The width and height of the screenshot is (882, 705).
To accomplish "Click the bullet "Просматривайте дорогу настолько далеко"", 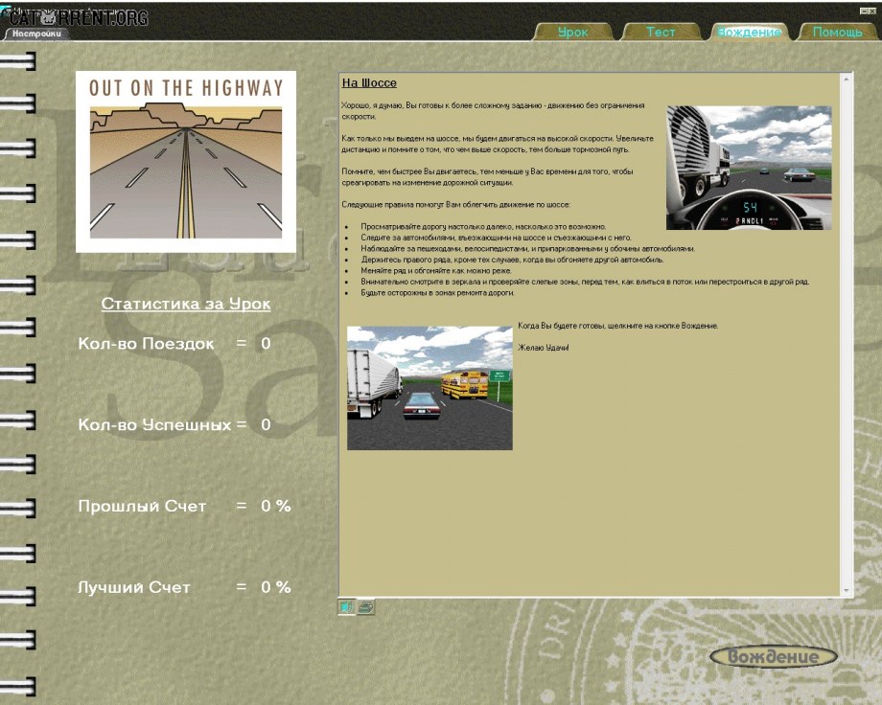I will click(x=483, y=227).
